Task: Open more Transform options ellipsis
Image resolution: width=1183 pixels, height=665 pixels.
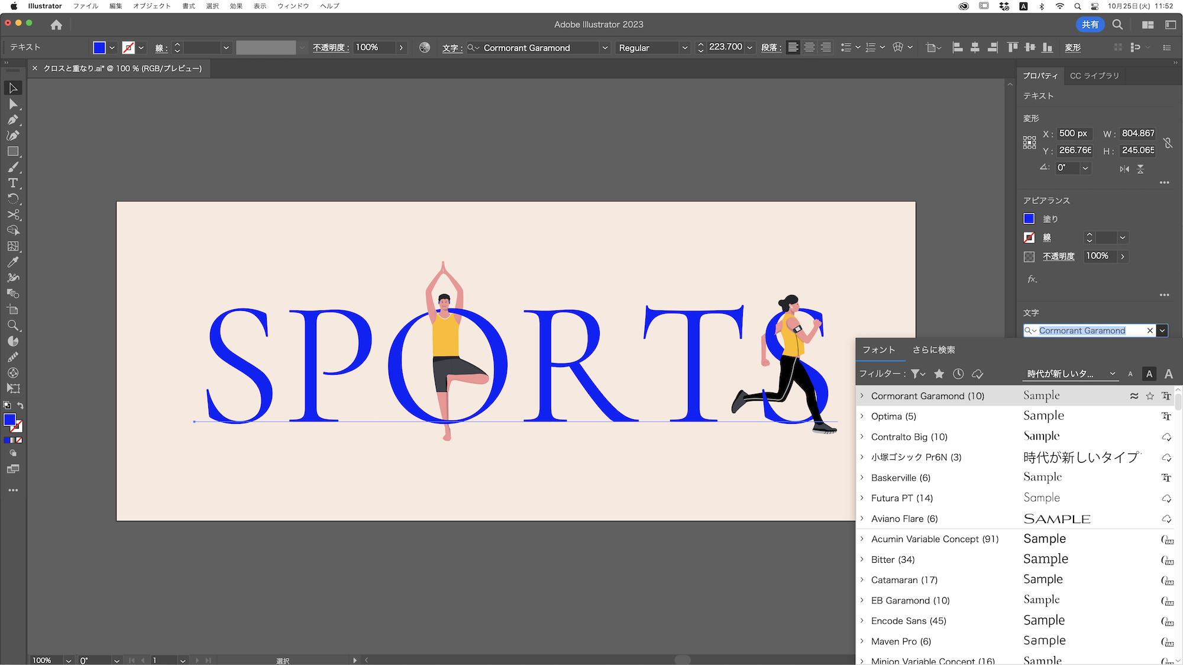Action: tap(1164, 183)
